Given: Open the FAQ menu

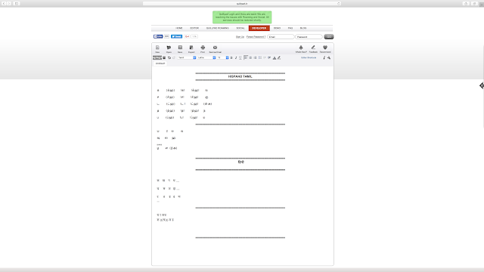Looking at the screenshot, I should click(x=290, y=28).
